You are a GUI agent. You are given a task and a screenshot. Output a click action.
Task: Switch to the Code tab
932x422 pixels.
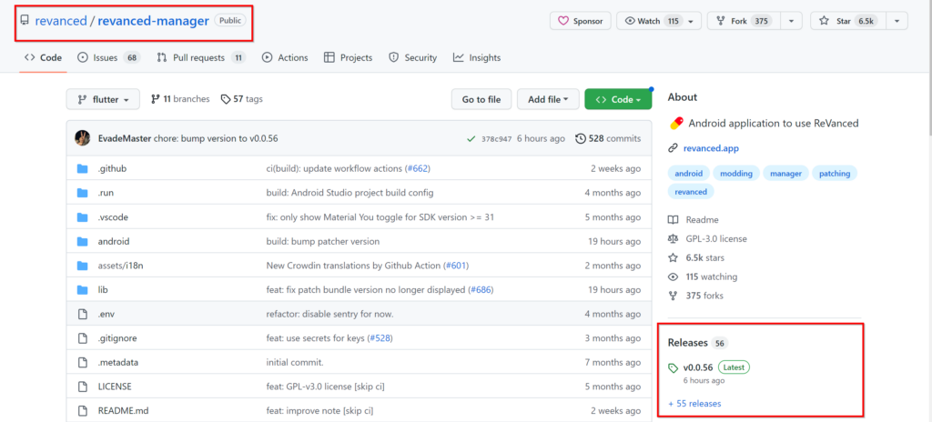[x=43, y=57]
